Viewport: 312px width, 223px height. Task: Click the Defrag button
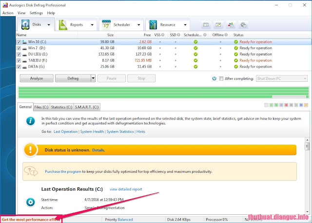[x=73, y=78]
